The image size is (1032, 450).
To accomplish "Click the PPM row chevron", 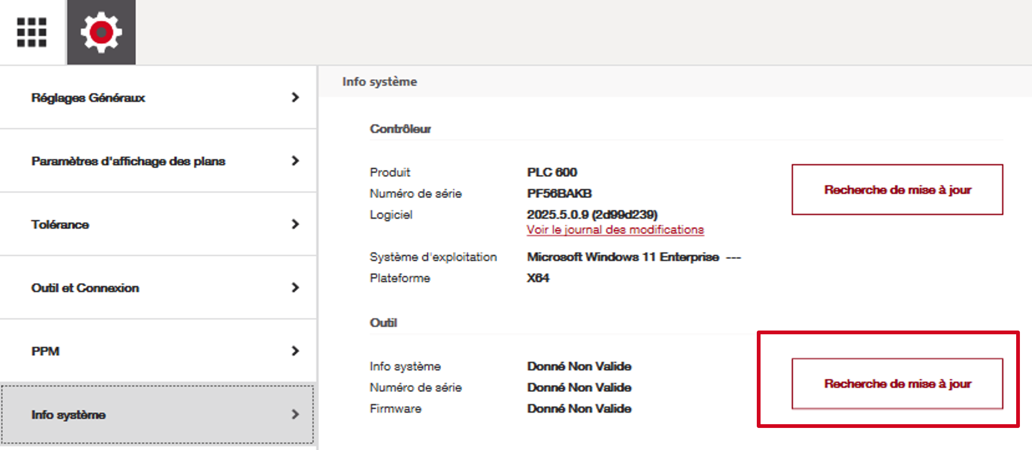I will tap(295, 351).
